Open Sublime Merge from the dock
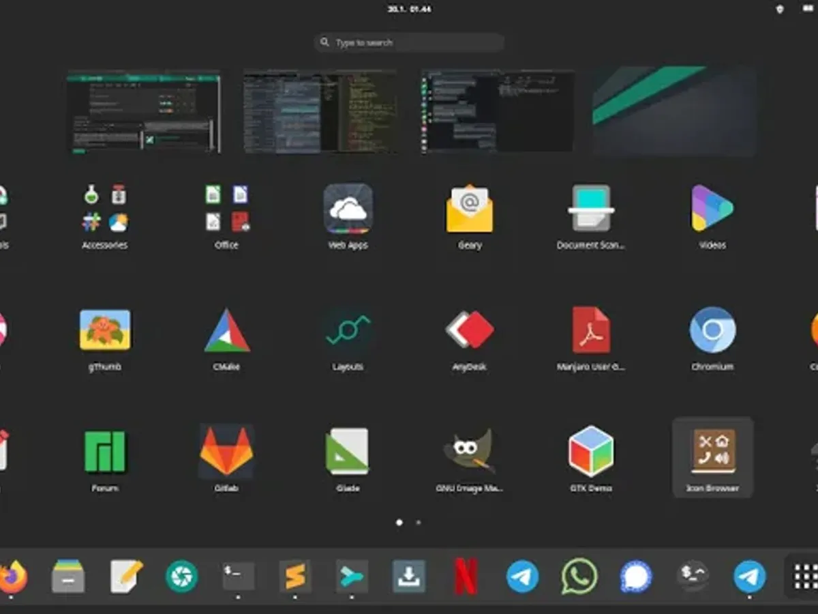818x614 pixels. [352, 577]
